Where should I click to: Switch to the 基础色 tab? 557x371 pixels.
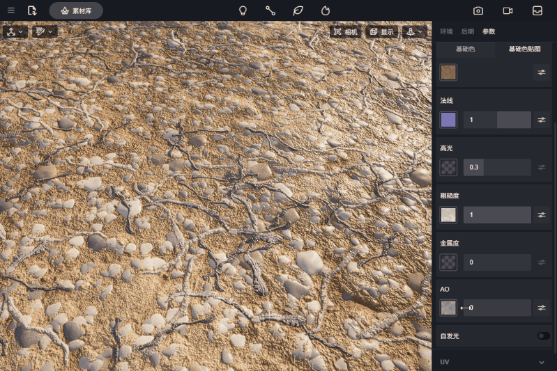pos(465,49)
